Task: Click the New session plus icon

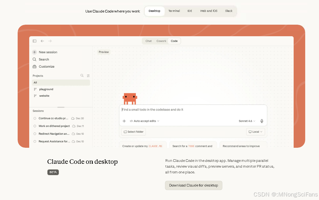Action: tap(34, 52)
